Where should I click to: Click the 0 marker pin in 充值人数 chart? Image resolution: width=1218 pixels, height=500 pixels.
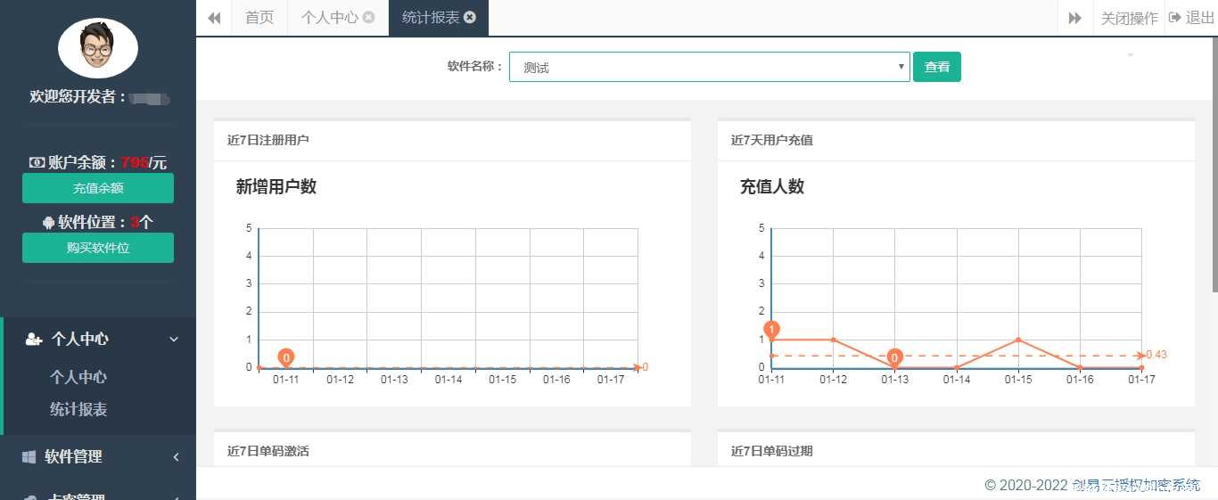pos(895,357)
